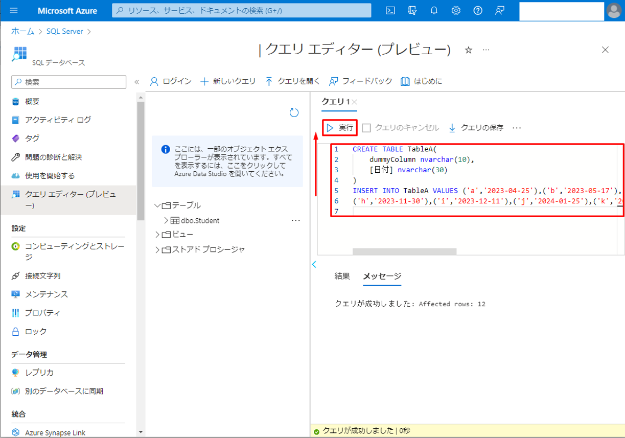
Task: Run the query with 実行
Action: pos(340,128)
